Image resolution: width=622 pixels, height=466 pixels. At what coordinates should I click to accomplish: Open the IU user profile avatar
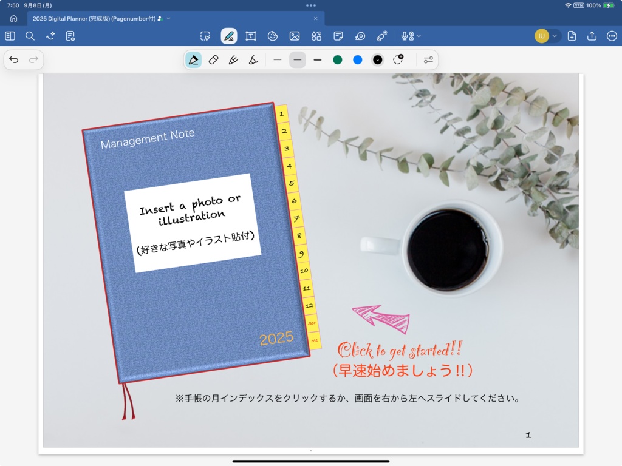(x=541, y=36)
